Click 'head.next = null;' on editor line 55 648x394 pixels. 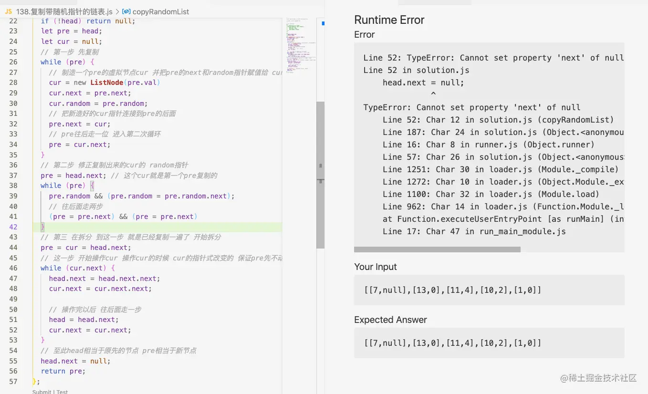(x=75, y=361)
